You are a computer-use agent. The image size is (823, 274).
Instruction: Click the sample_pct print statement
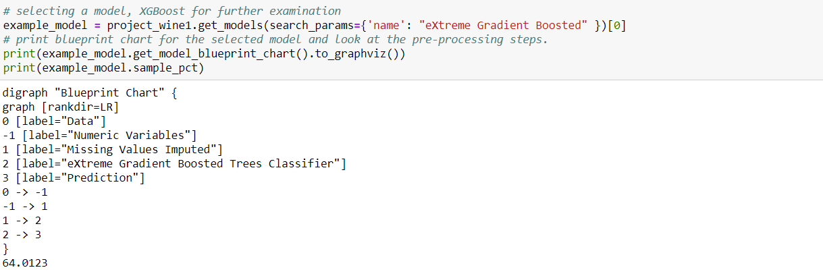click(x=103, y=68)
